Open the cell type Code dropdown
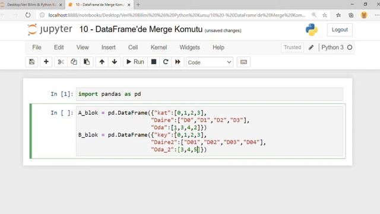This screenshot has width=380, height=214. coord(210,62)
